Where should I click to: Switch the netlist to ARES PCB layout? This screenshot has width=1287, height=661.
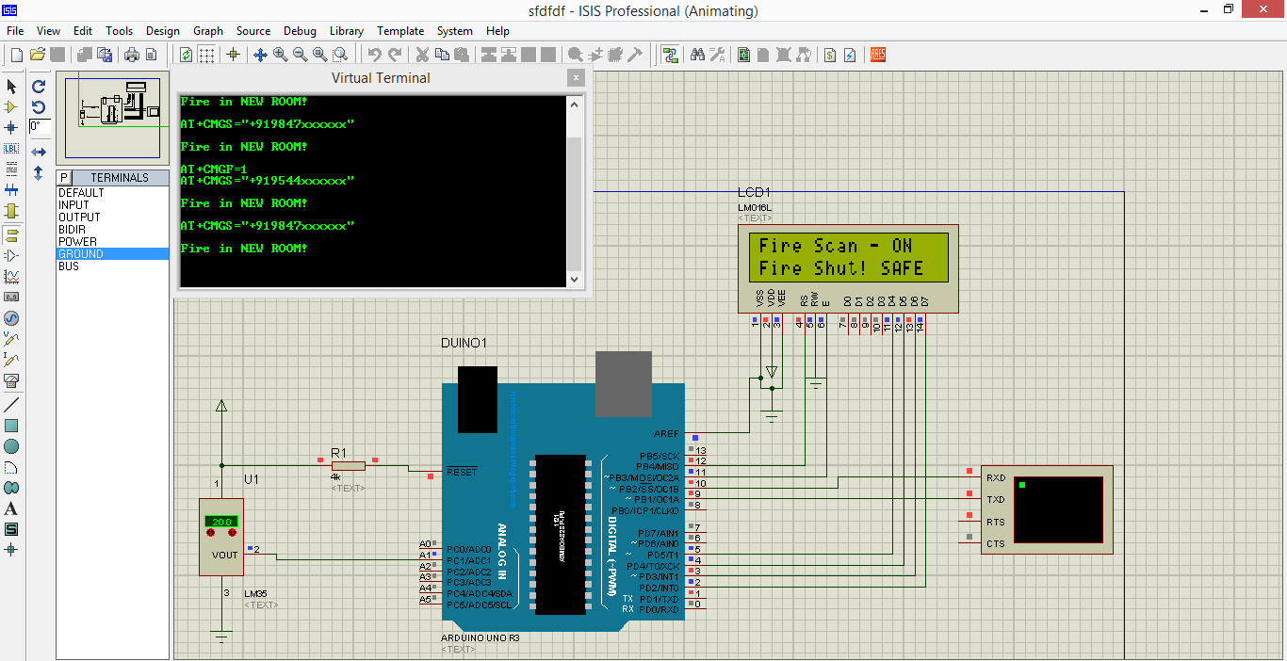click(878, 55)
